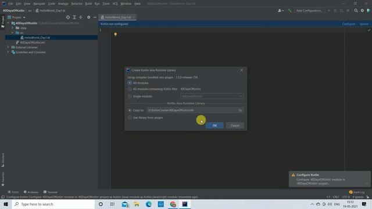Open the Mail app from taskbar
372x209 pixels.
(125, 204)
